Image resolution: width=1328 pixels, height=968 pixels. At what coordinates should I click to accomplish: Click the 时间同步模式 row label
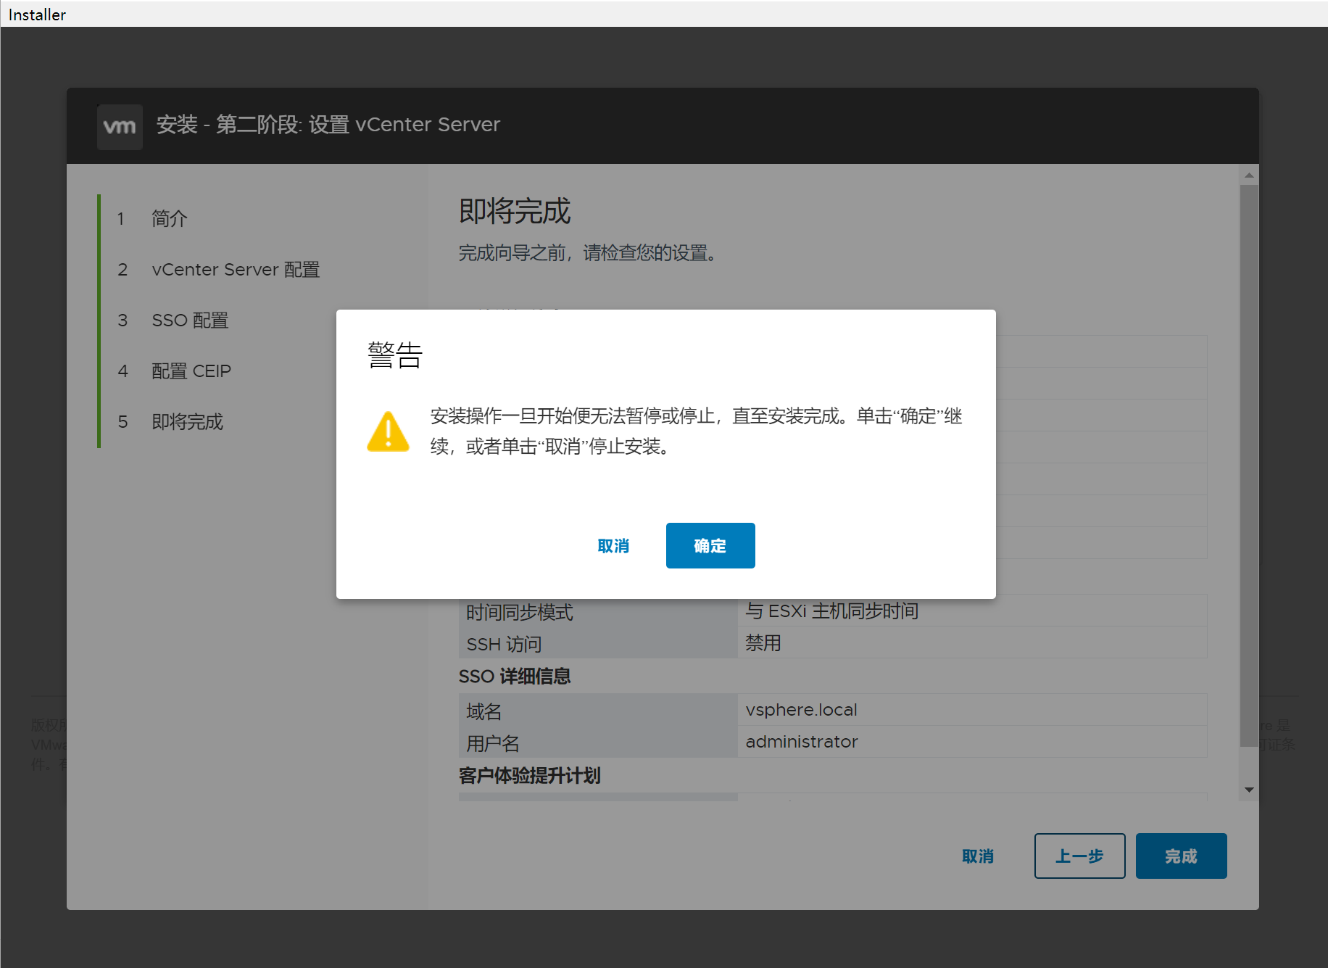520,613
